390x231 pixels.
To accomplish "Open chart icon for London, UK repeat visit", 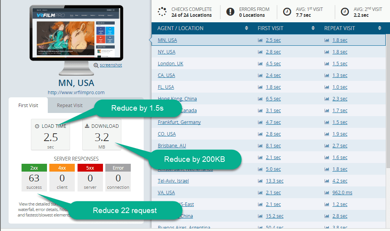I will (327, 64).
